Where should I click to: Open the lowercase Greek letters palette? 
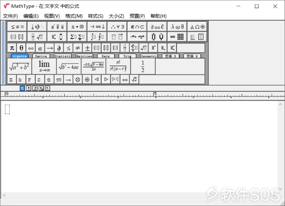(x=178, y=27)
